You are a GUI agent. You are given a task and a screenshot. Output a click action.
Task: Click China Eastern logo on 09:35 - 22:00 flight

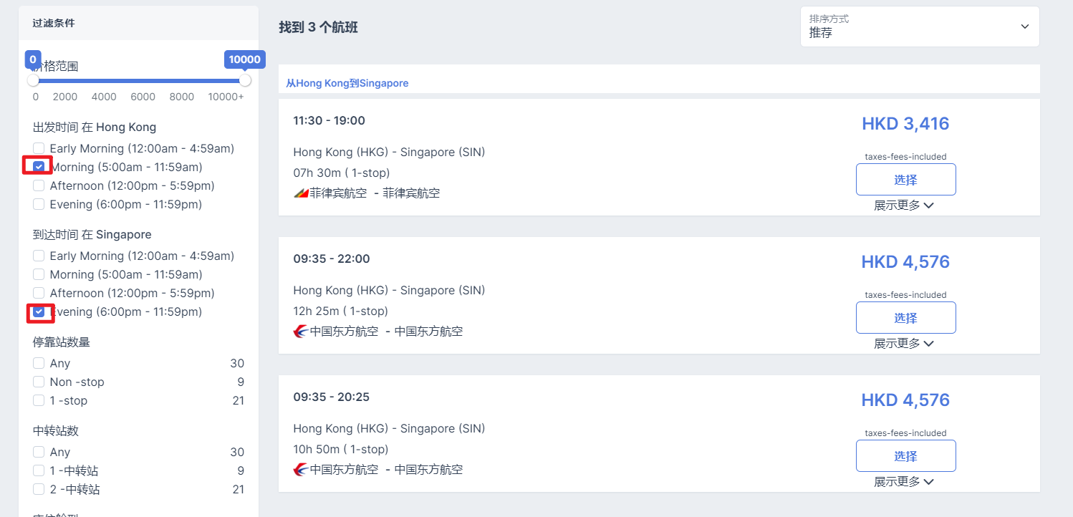pyautogui.click(x=301, y=332)
